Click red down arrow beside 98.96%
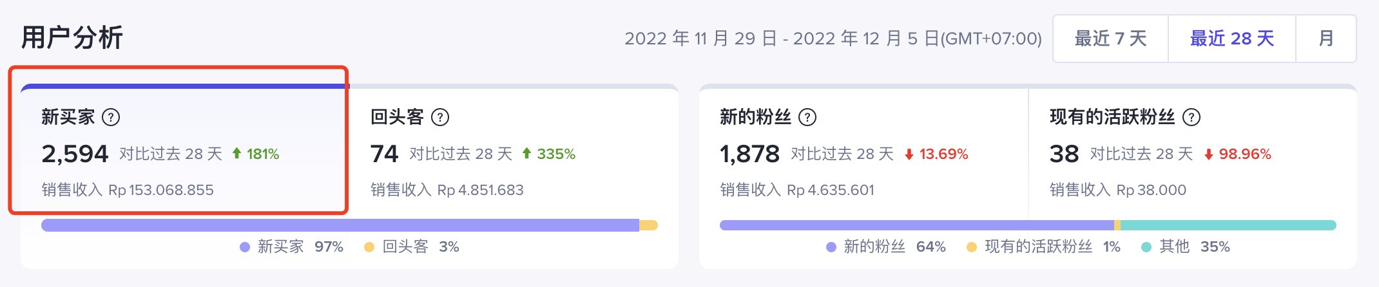Image resolution: width=1379 pixels, height=287 pixels. click(1208, 154)
